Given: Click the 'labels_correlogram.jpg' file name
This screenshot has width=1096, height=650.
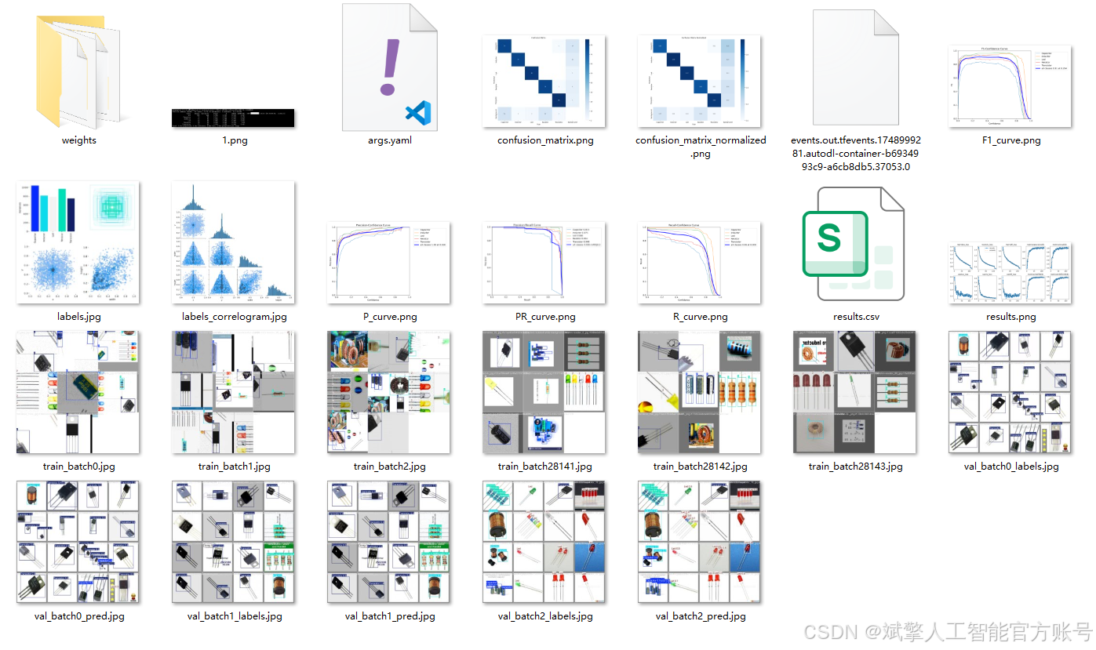Looking at the screenshot, I should 234,317.
